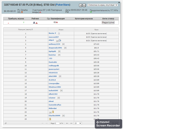Open player profile Destruktr
Image resolution: width=186 pixels, height=129 pixels.
point(53,62)
